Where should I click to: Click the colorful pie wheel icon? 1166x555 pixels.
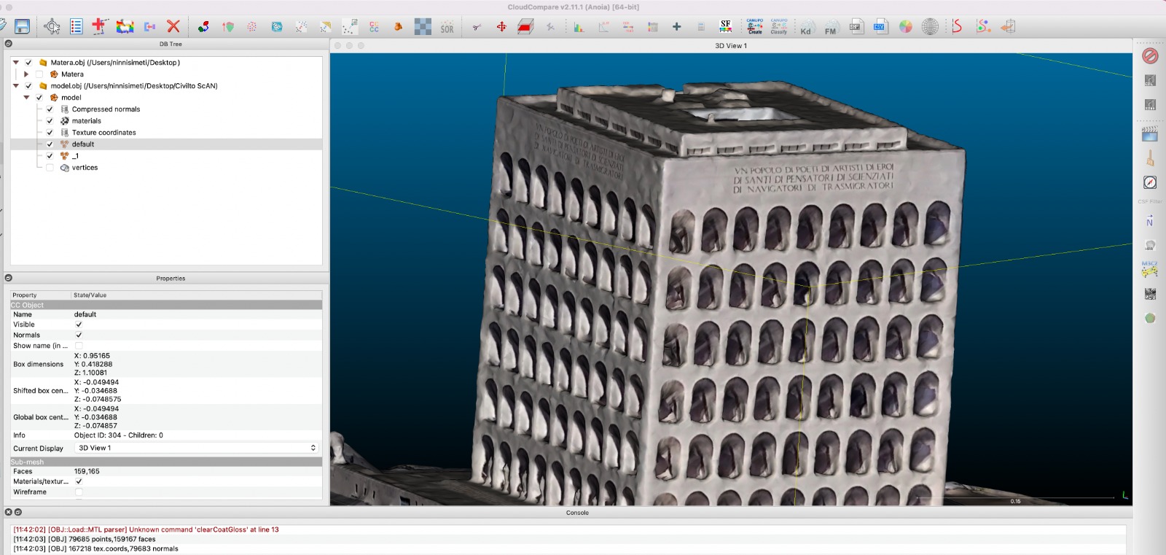(905, 27)
